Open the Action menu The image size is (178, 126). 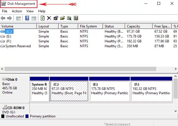pos(17,11)
